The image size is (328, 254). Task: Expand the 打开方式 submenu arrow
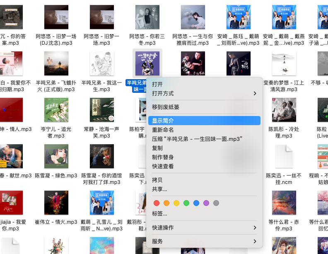(255, 93)
